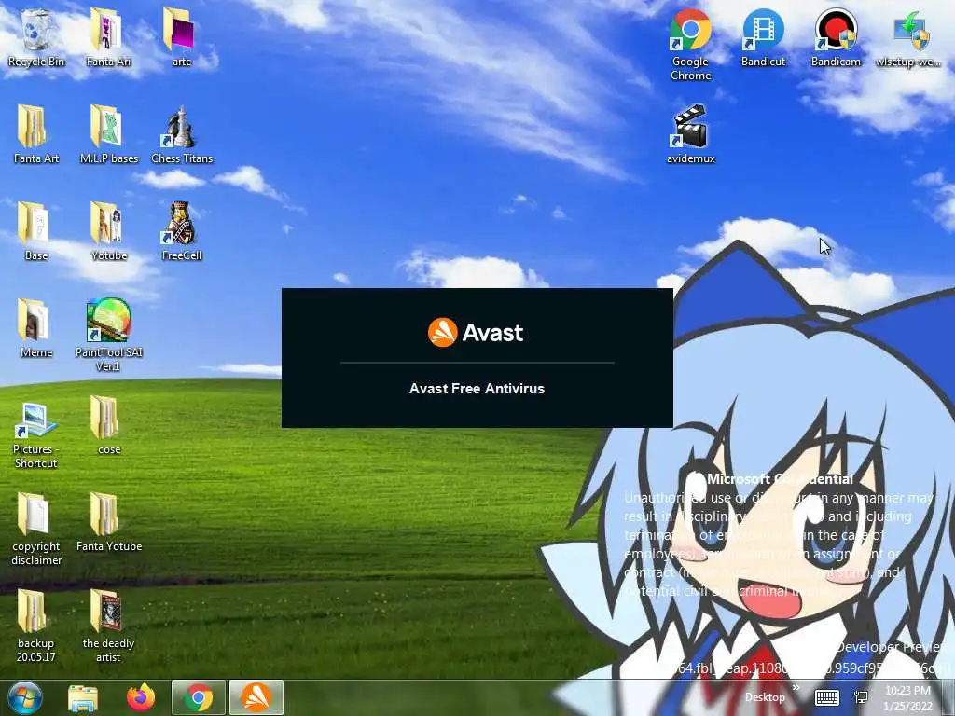Switch to Avast in the taskbar
Image resolution: width=955 pixels, height=716 pixels.
click(256, 697)
